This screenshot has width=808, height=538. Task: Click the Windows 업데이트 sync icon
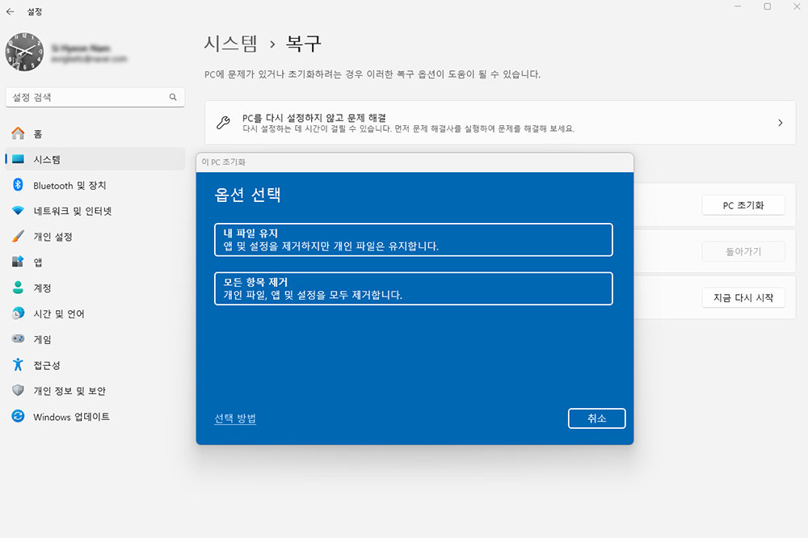pos(18,416)
